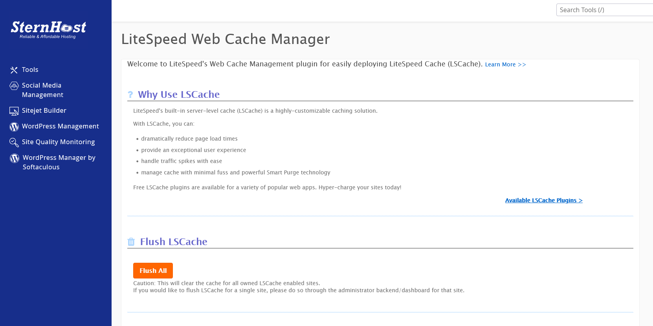Click the Flush LSCache trash icon
653x326 pixels.
click(131, 242)
